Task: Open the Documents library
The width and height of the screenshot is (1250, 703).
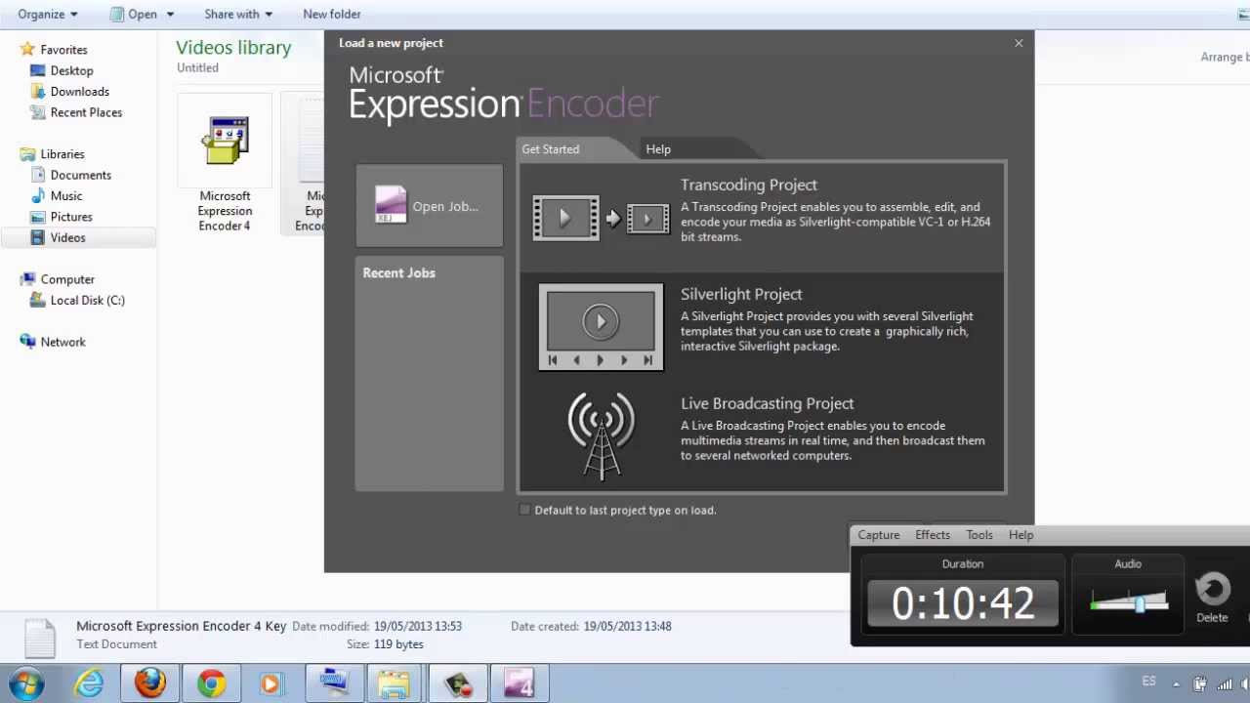Action: (80, 175)
